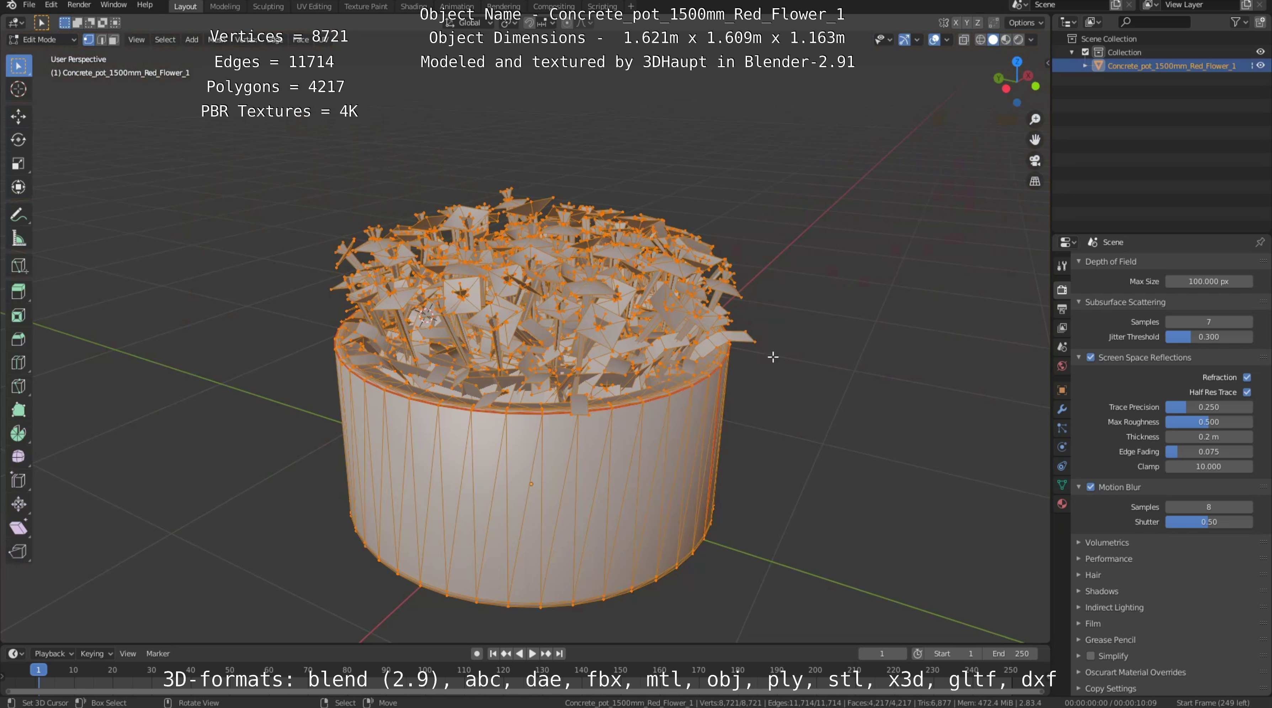Uncheck Screen Space Reflections checkbox
Screen dimensions: 1272x708
1090,357
